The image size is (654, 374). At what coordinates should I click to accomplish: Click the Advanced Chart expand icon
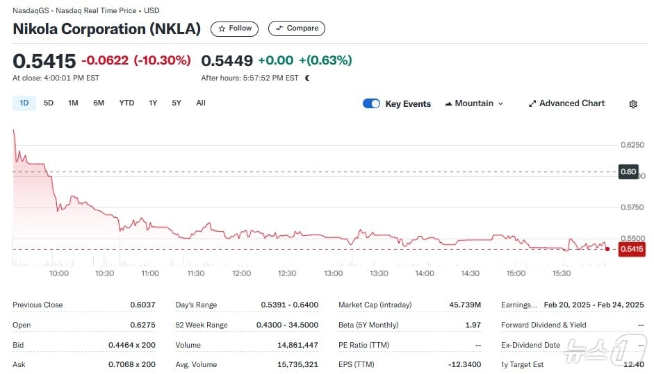[x=532, y=103]
